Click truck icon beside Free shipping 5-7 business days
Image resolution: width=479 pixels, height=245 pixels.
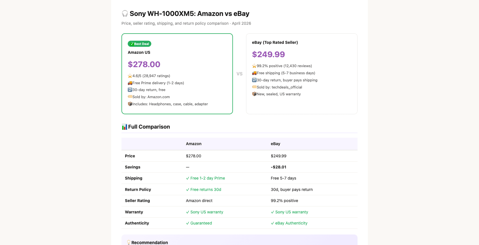254,73
